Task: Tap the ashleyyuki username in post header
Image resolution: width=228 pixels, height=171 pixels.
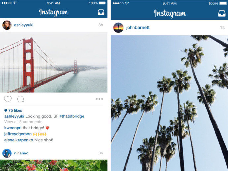Action: (x=24, y=25)
